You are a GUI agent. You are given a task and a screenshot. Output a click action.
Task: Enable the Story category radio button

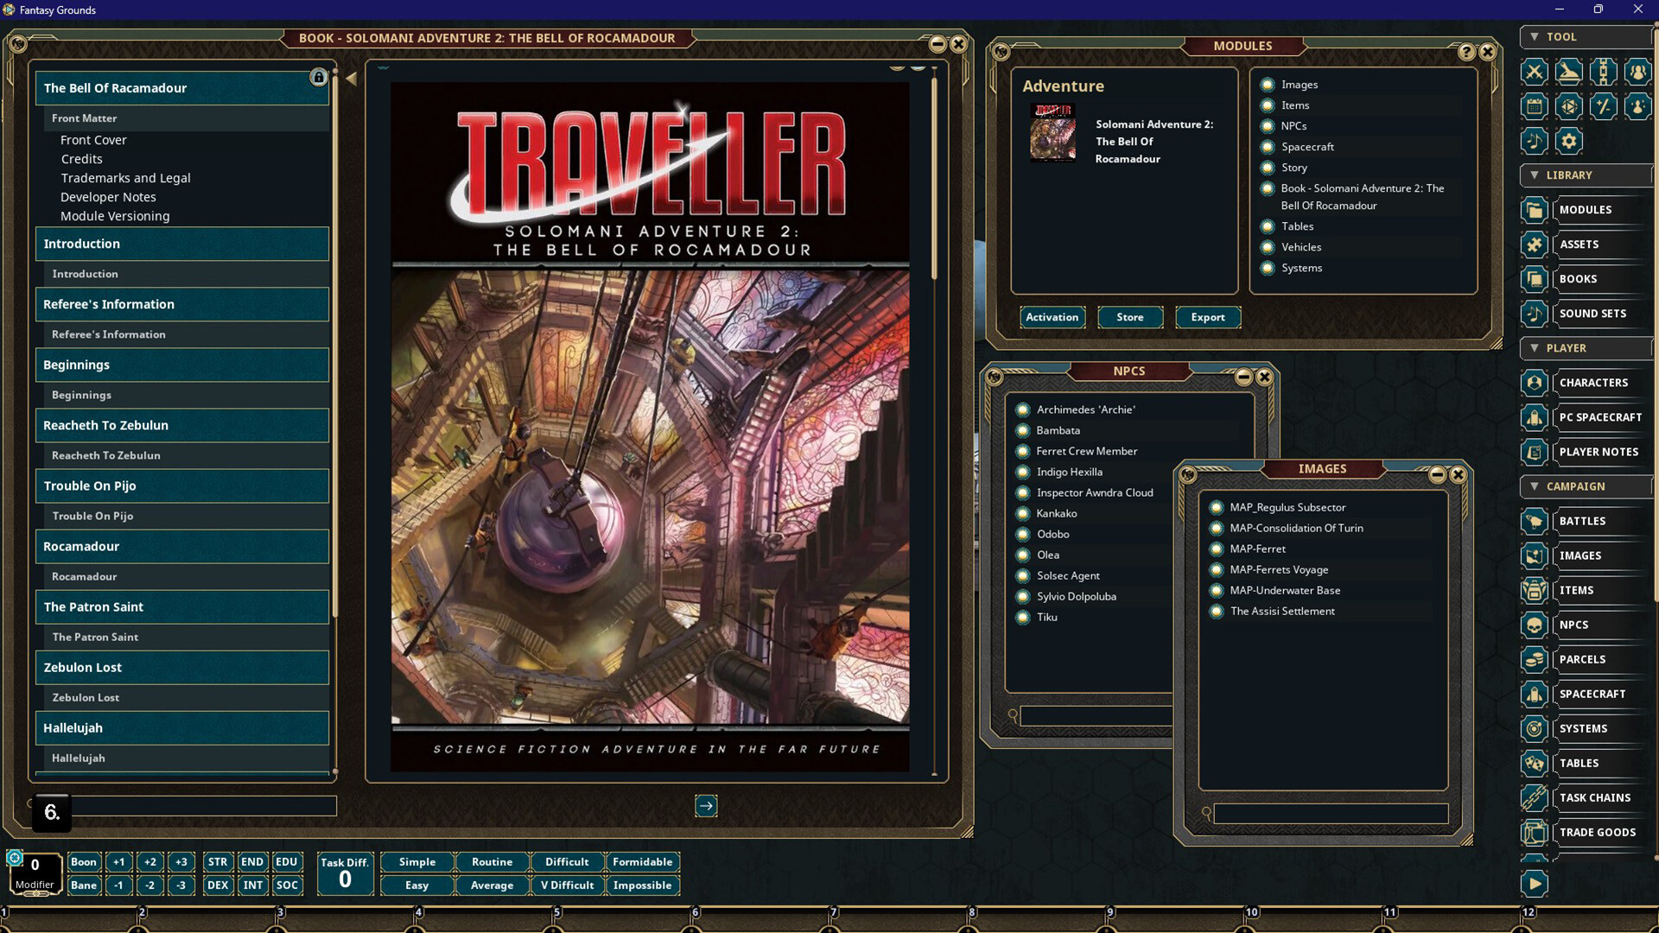1267,168
